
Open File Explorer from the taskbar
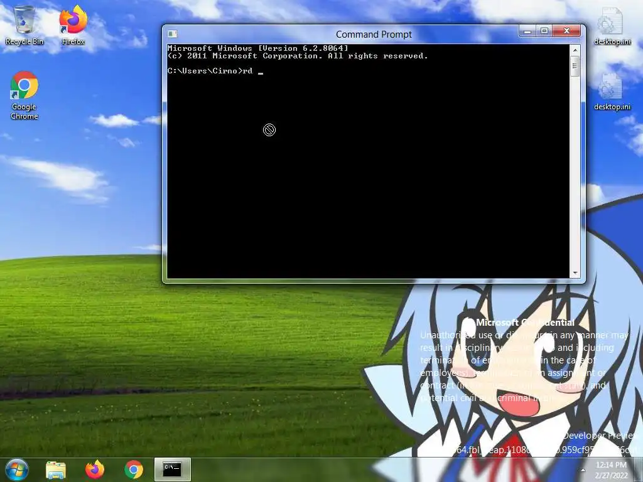[x=56, y=469]
